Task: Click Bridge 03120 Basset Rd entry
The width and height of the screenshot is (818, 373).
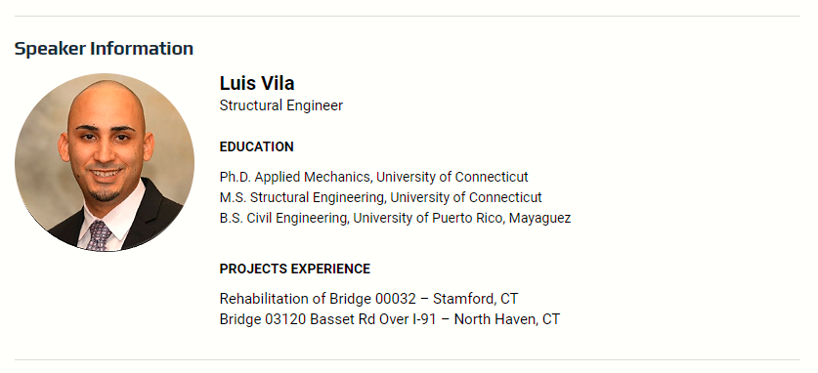Action: (x=390, y=319)
